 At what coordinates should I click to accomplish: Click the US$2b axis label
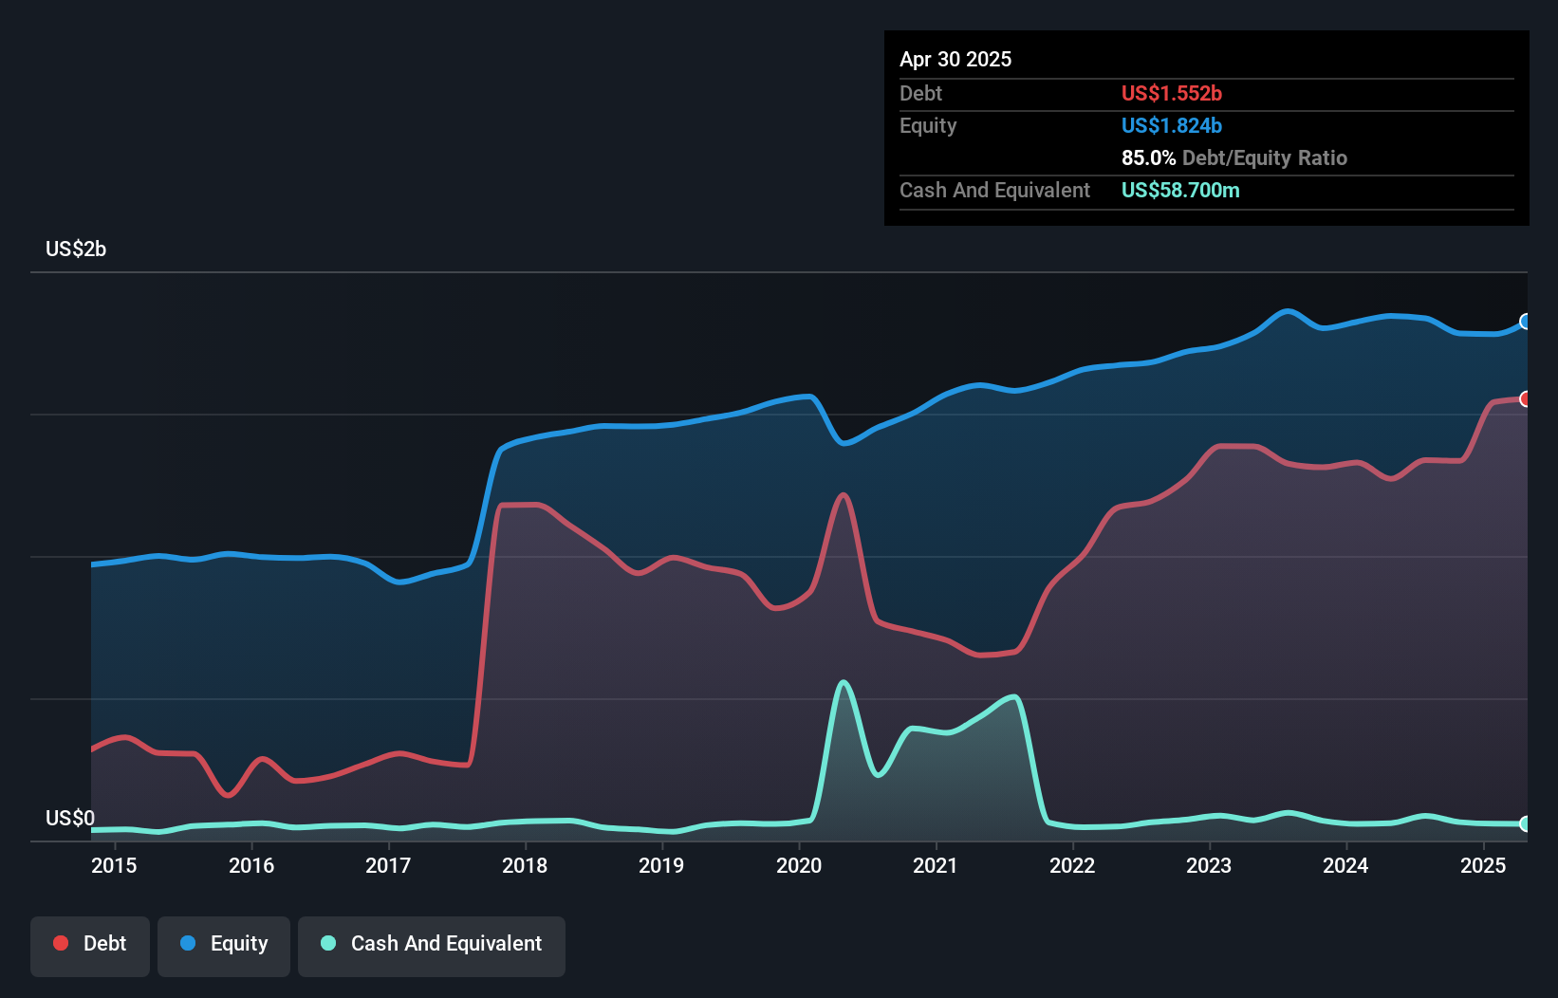point(77,249)
